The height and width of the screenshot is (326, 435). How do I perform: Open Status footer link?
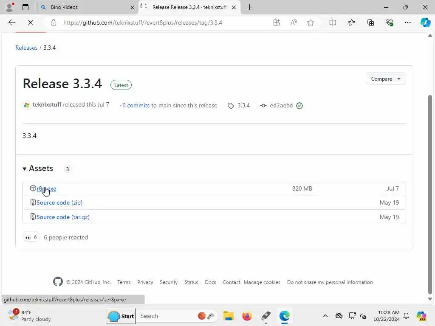tap(191, 282)
